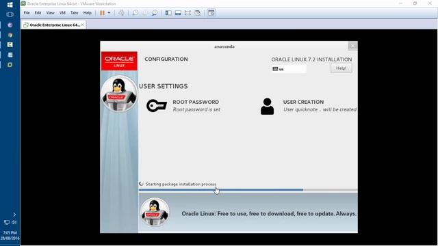Open Root Password settings key icon
The image size is (438, 246).
click(157, 106)
